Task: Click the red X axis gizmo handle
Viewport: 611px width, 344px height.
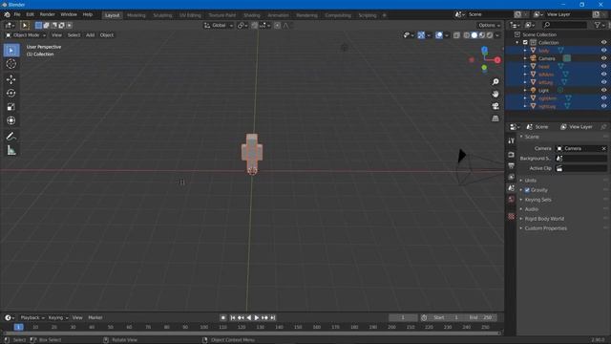Action: (497, 60)
